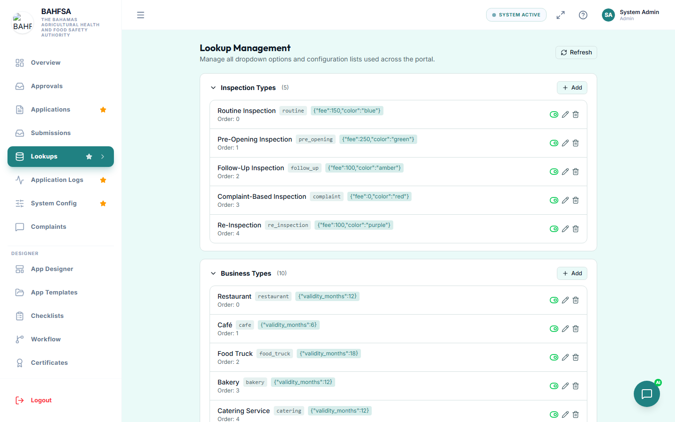675x422 pixels.
Task: Edit the Food Truck business type
Action: (x=565, y=357)
